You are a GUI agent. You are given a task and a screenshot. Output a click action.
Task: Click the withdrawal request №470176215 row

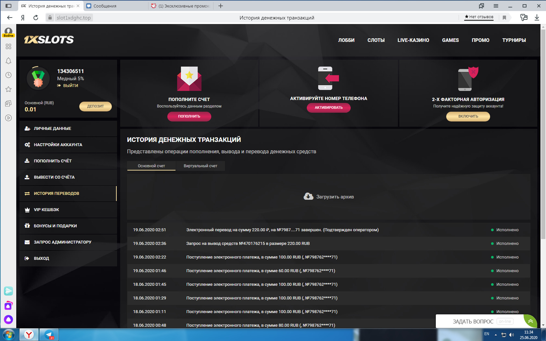(x=329, y=244)
